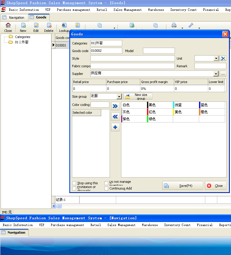Click the refresh document icon in the toolbar
Image resolution: width=231 pixels, height=255 pixels.
[x=132, y=25]
